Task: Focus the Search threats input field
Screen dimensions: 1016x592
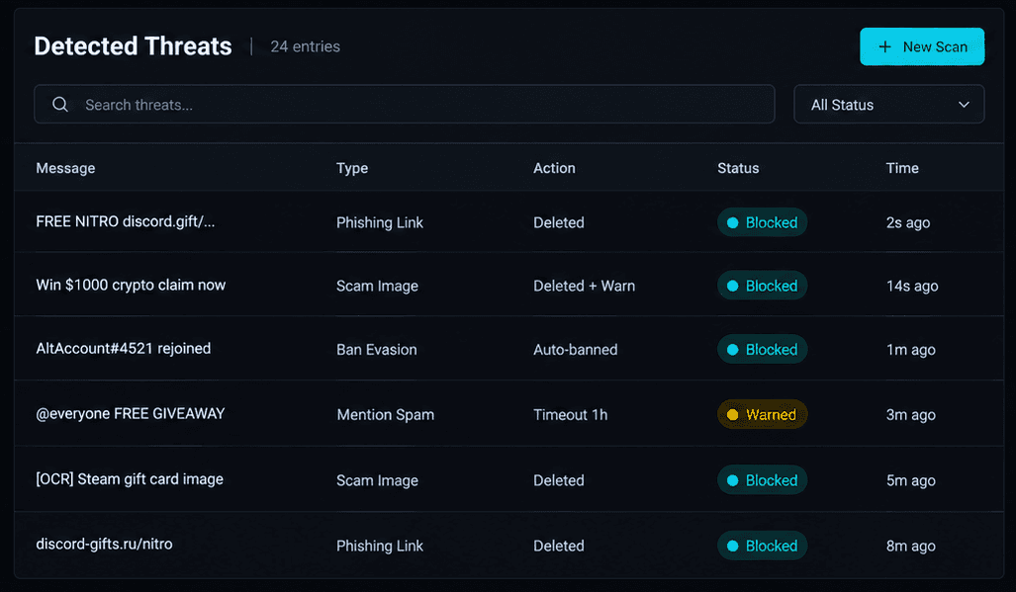Action: pos(405,104)
